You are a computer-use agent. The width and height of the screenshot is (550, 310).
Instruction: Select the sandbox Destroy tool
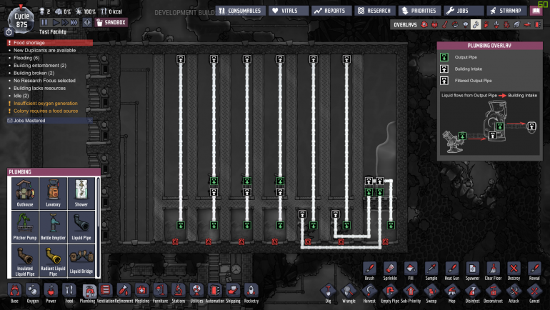[514, 271]
